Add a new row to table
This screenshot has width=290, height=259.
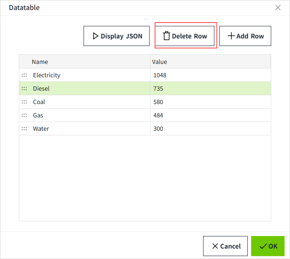245,36
